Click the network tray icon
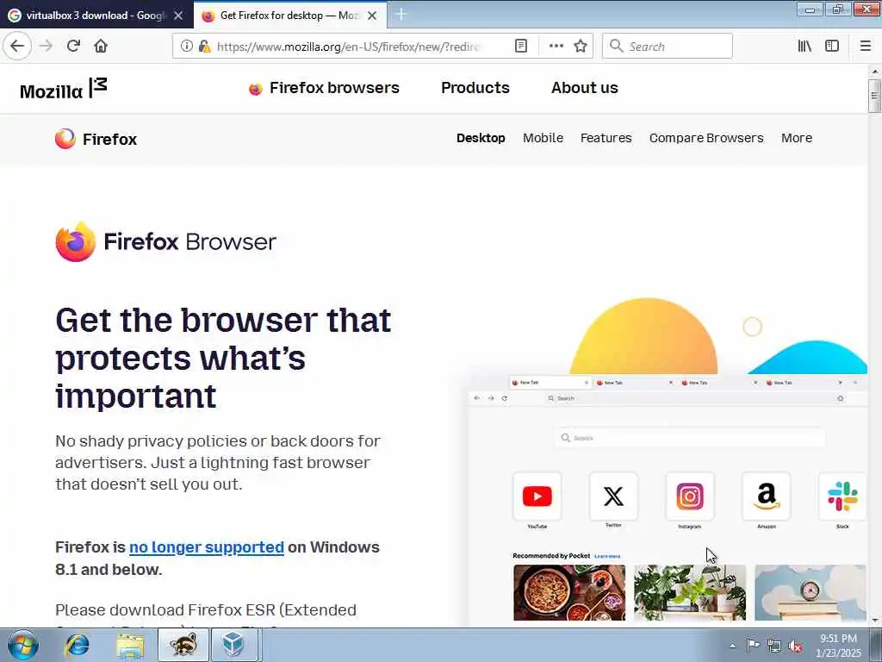882x662 pixels. 774,646
